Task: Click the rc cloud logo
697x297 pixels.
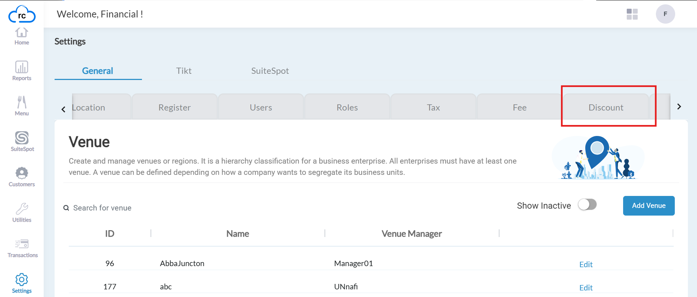Action: point(22,15)
